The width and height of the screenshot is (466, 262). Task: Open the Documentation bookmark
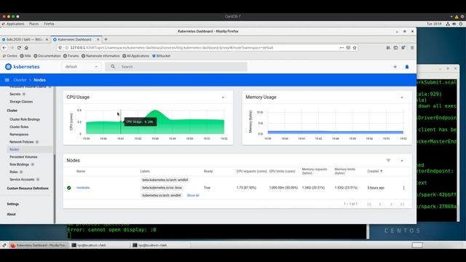tap(47, 56)
